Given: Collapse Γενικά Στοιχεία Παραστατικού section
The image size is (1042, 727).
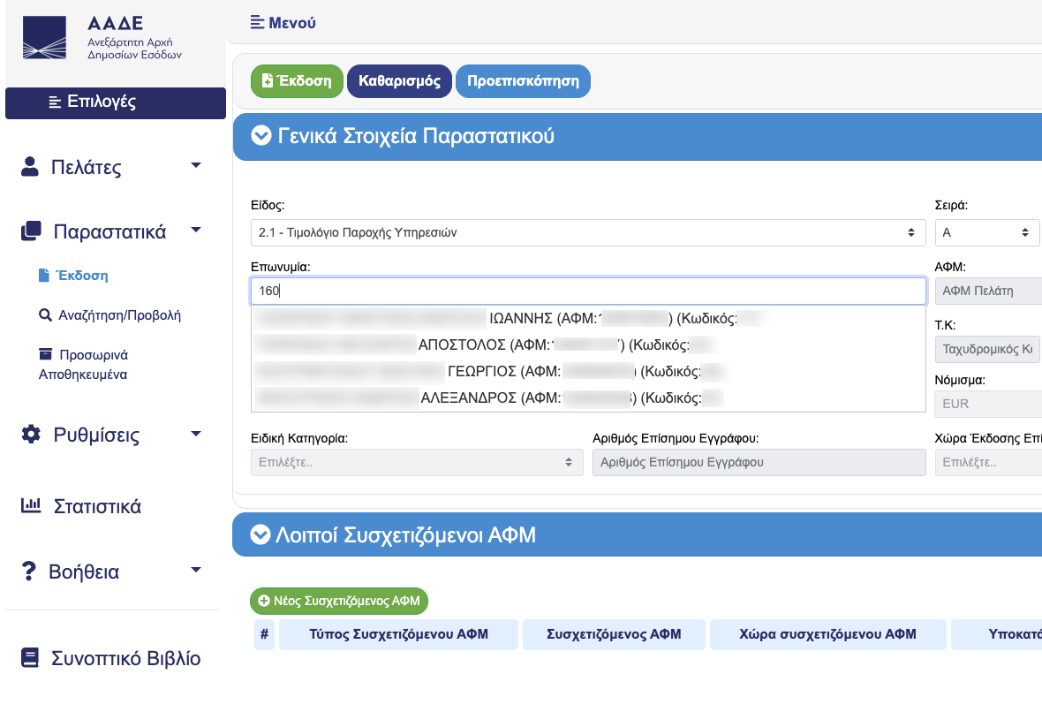Looking at the screenshot, I should pyautogui.click(x=260, y=135).
